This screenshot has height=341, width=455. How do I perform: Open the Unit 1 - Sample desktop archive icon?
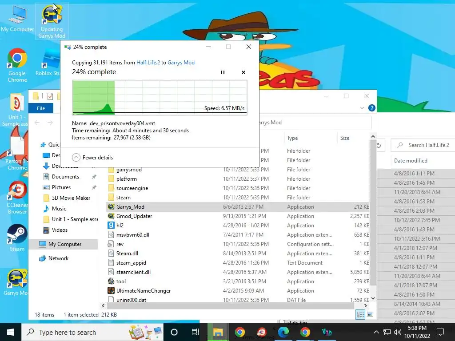(x=16, y=110)
